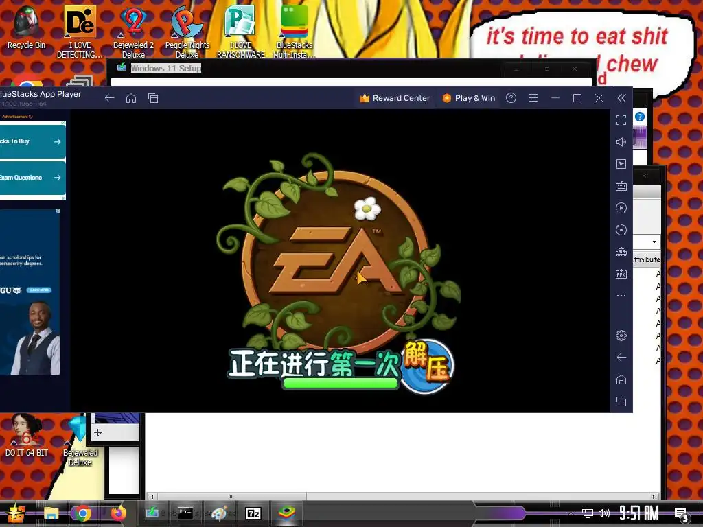The image size is (703, 527).
Task: Open the BlueStacks help icon
Action: click(x=511, y=98)
